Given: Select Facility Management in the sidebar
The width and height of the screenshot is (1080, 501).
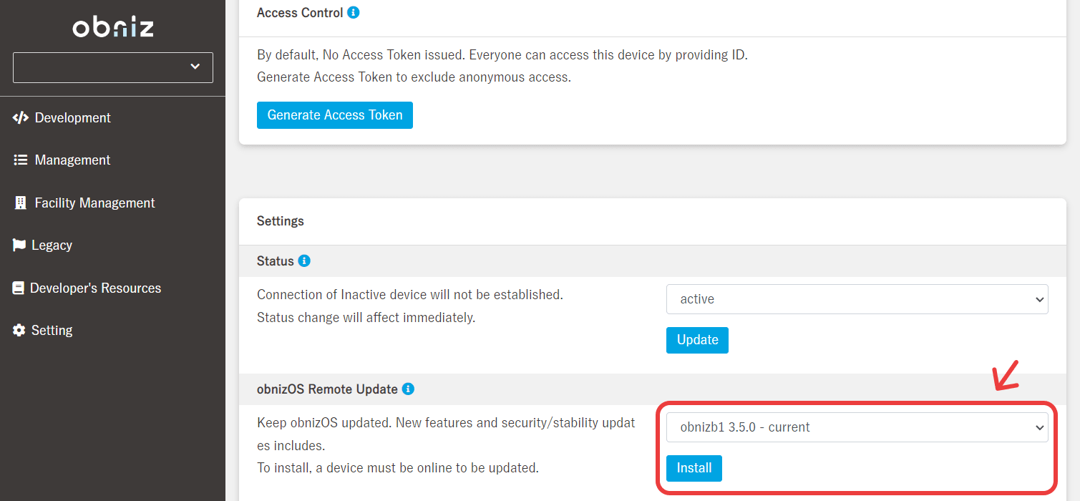Looking at the screenshot, I should click(x=94, y=203).
